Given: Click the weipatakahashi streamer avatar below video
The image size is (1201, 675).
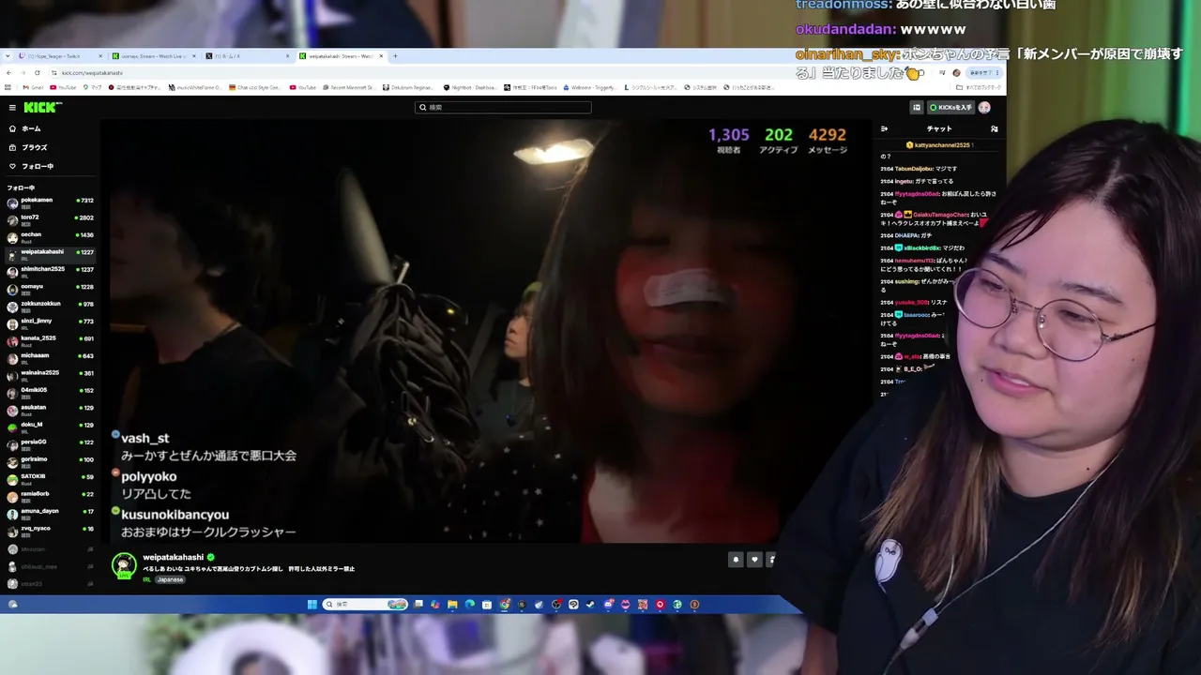Looking at the screenshot, I should click(x=124, y=565).
